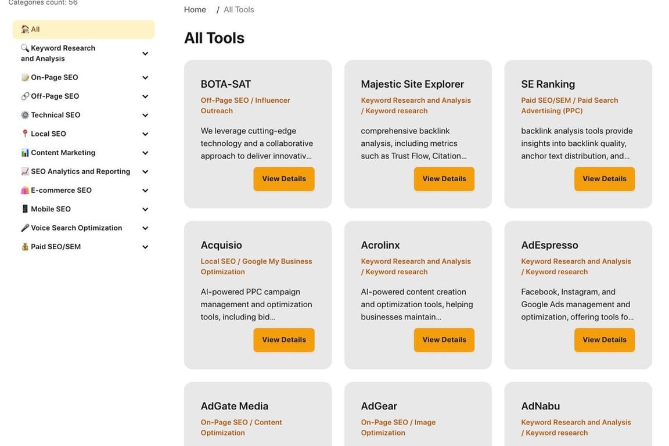Expand the SEO Analytics and Reporting chevron

click(x=145, y=171)
